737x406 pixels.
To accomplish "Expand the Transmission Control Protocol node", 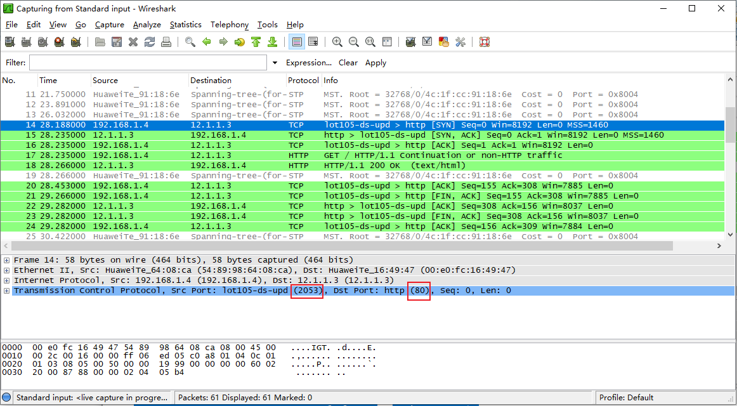I will point(6,291).
